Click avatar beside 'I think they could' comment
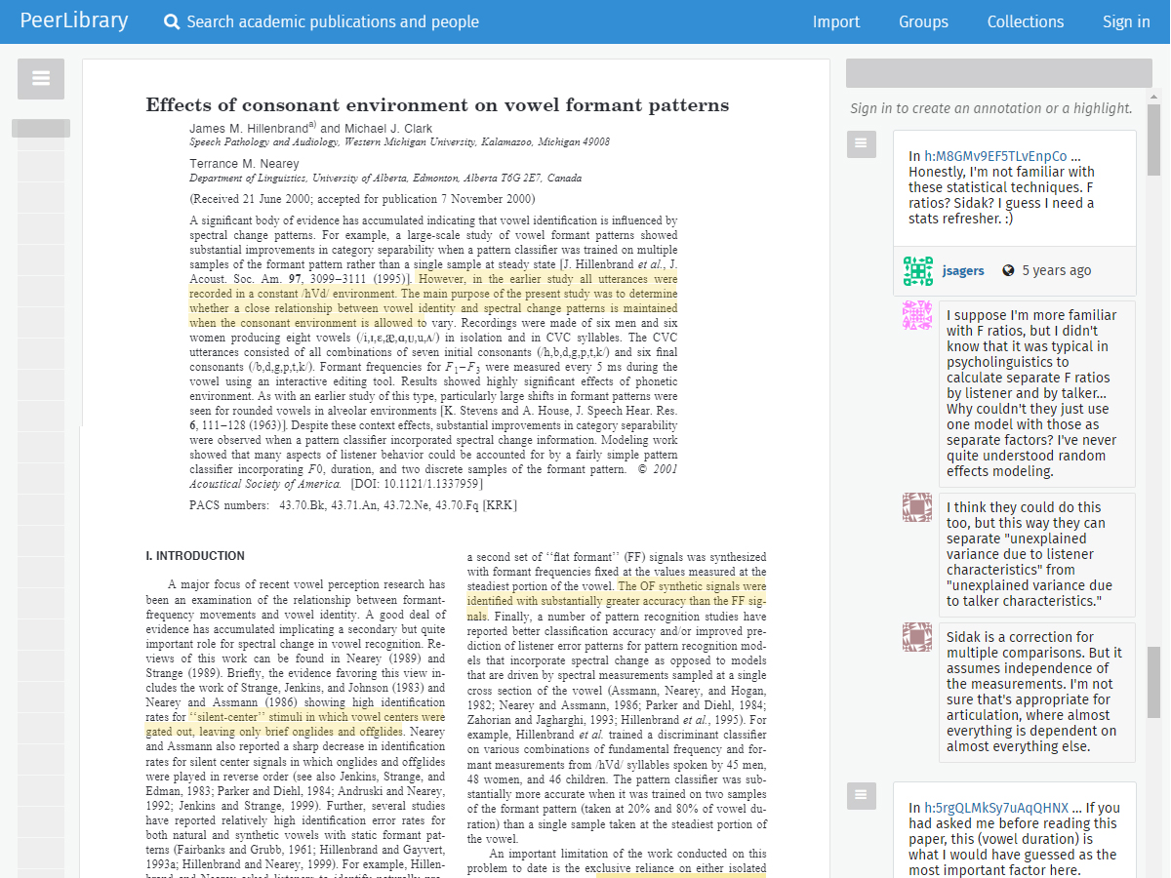 click(917, 507)
